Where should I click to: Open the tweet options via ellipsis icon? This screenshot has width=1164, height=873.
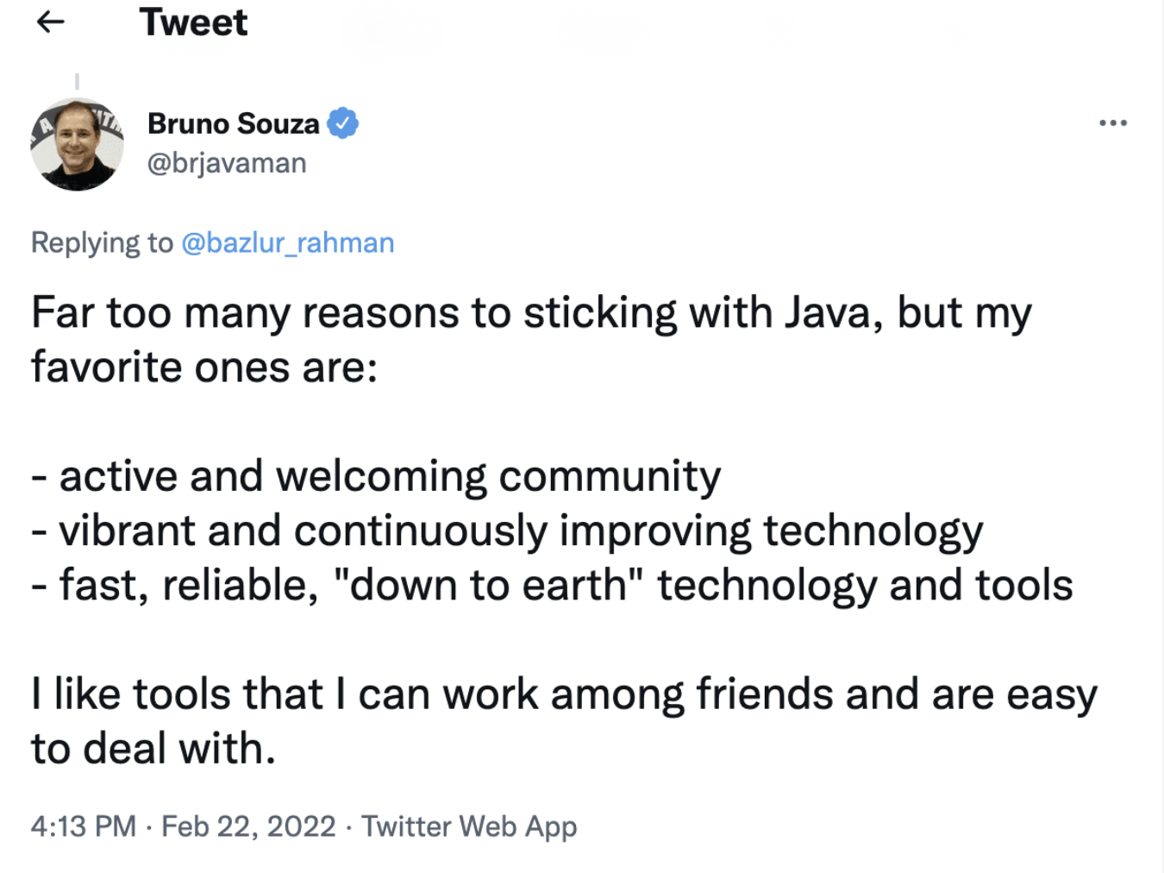(1113, 122)
